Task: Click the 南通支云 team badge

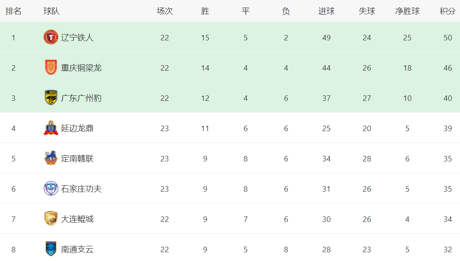Action: click(x=51, y=249)
